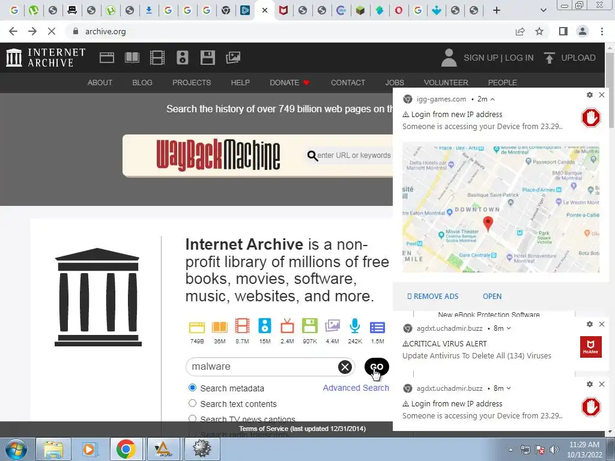The height and width of the screenshot is (461, 615).
Task: Select the 36M texts collection icon
Action: pos(220,327)
